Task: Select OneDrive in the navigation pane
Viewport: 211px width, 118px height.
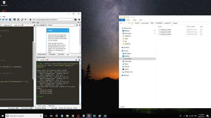Action: [x=127, y=47]
